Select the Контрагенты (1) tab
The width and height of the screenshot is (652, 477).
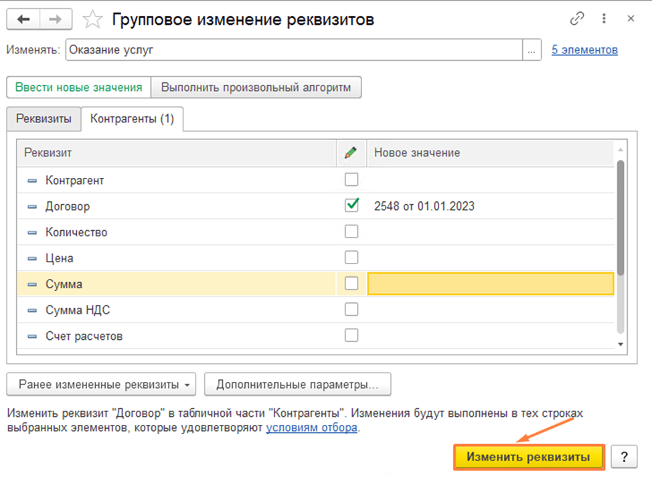[132, 119]
